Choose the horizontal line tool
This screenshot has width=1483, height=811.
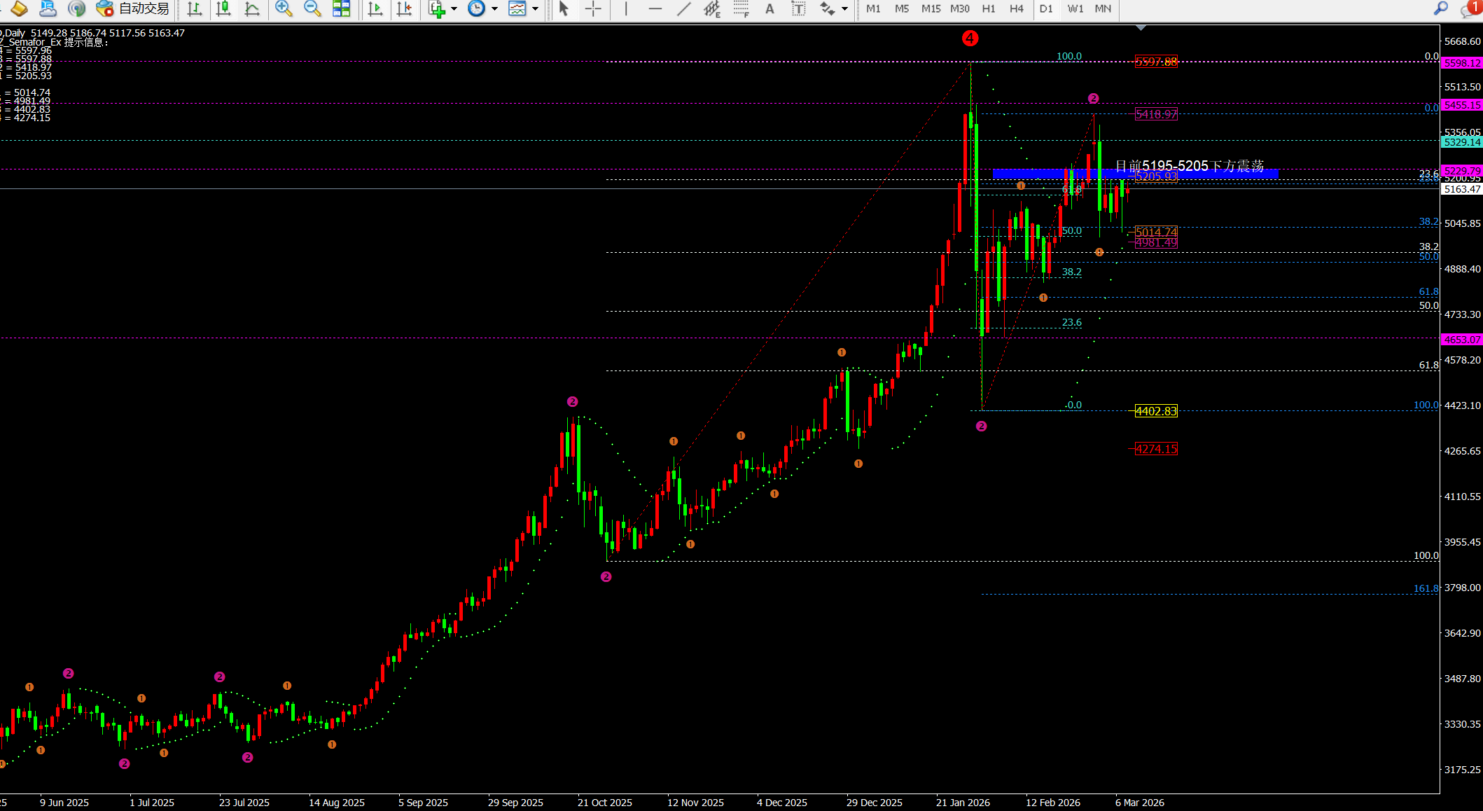[x=655, y=8]
